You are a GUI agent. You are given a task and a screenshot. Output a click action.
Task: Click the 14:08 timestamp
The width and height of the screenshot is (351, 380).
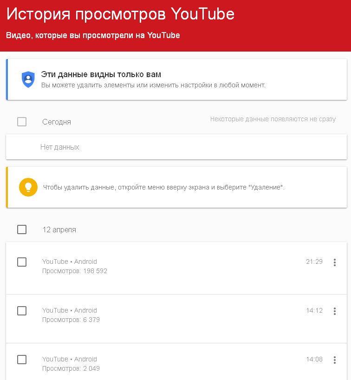[314, 359]
